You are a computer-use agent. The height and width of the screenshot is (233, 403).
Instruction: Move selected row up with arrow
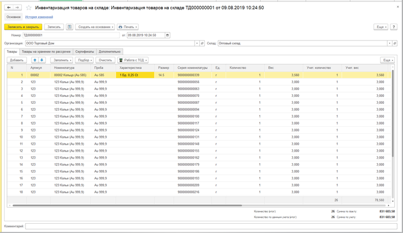(x=35, y=60)
